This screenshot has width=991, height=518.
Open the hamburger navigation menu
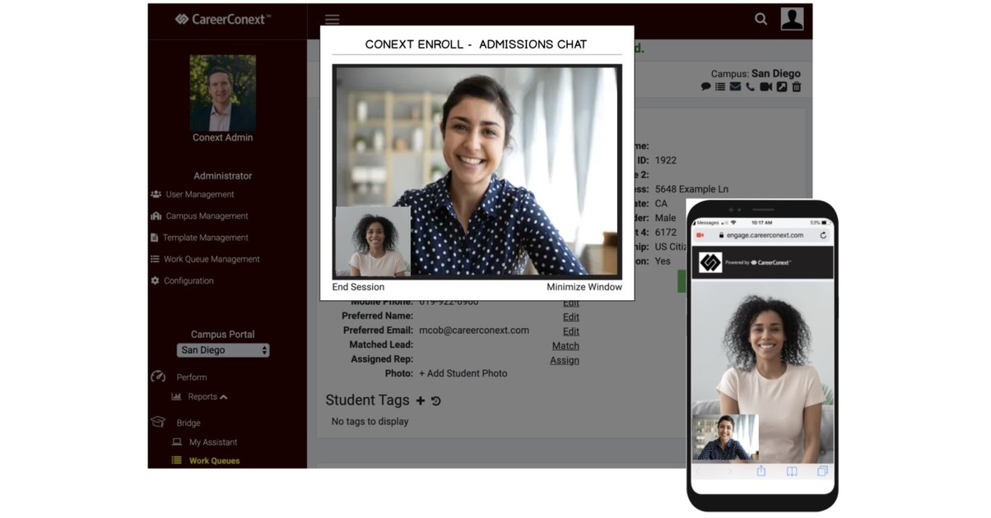tap(332, 19)
